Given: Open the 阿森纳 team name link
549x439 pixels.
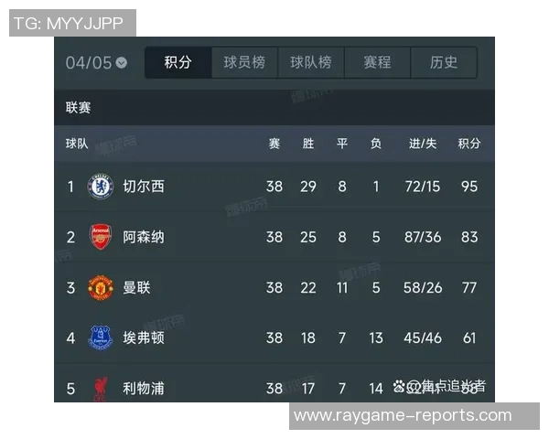Looking at the screenshot, I should (x=144, y=237).
